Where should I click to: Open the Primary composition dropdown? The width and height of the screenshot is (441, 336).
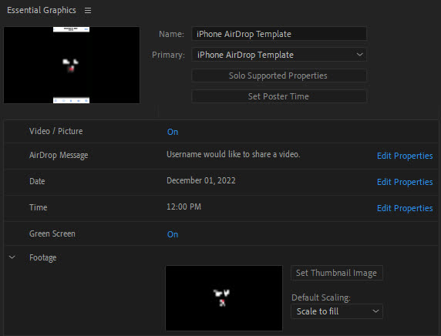(x=279, y=55)
